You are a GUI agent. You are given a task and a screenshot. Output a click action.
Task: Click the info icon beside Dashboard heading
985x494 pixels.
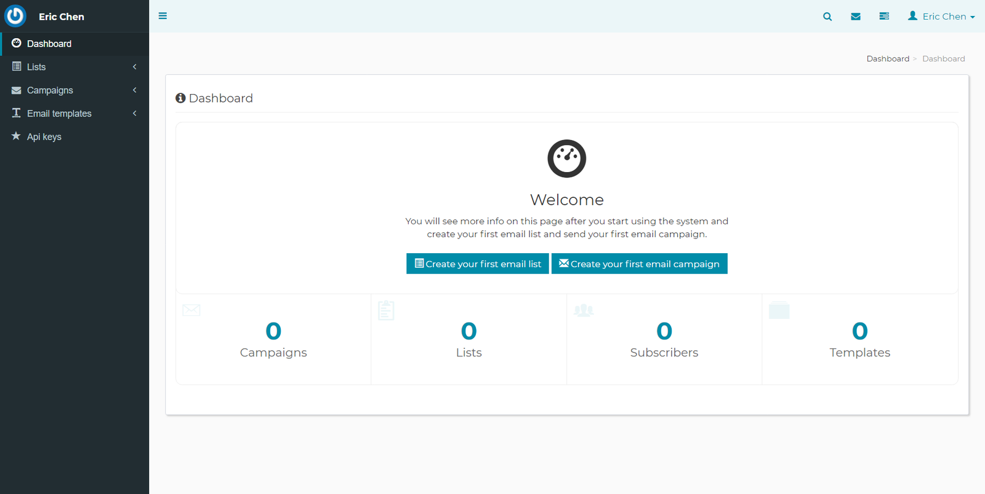[180, 98]
